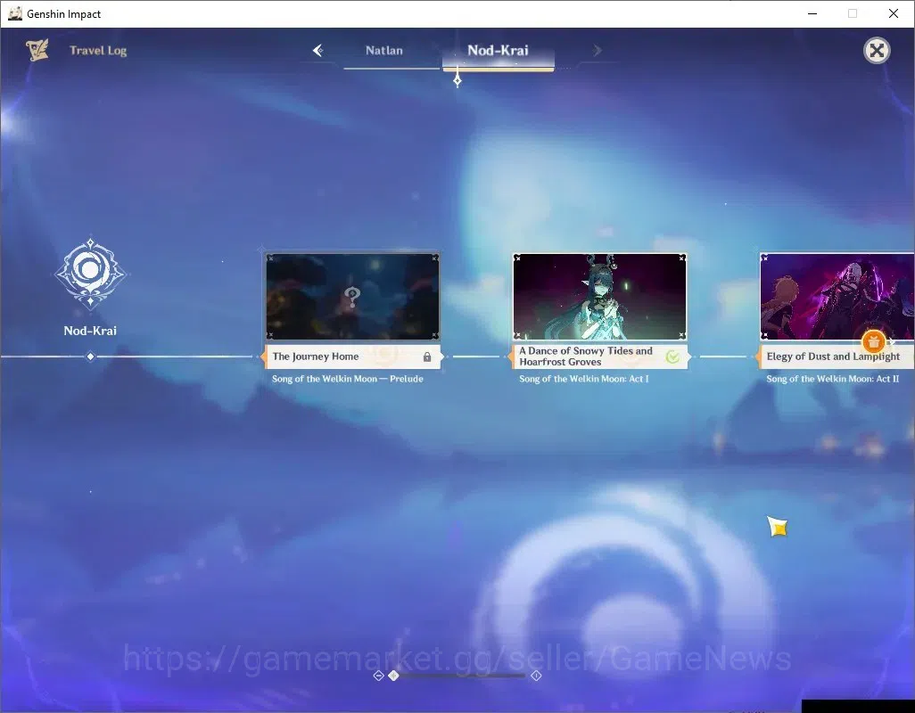Click the bottom horizontal scrollbar track

(458, 676)
